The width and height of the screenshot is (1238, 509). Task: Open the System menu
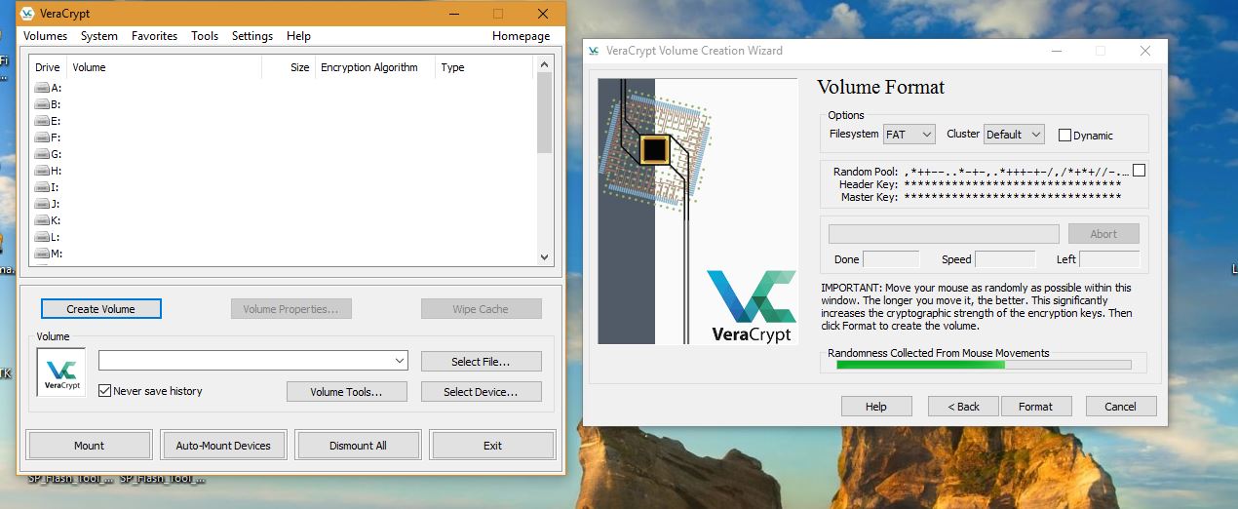[x=99, y=36]
